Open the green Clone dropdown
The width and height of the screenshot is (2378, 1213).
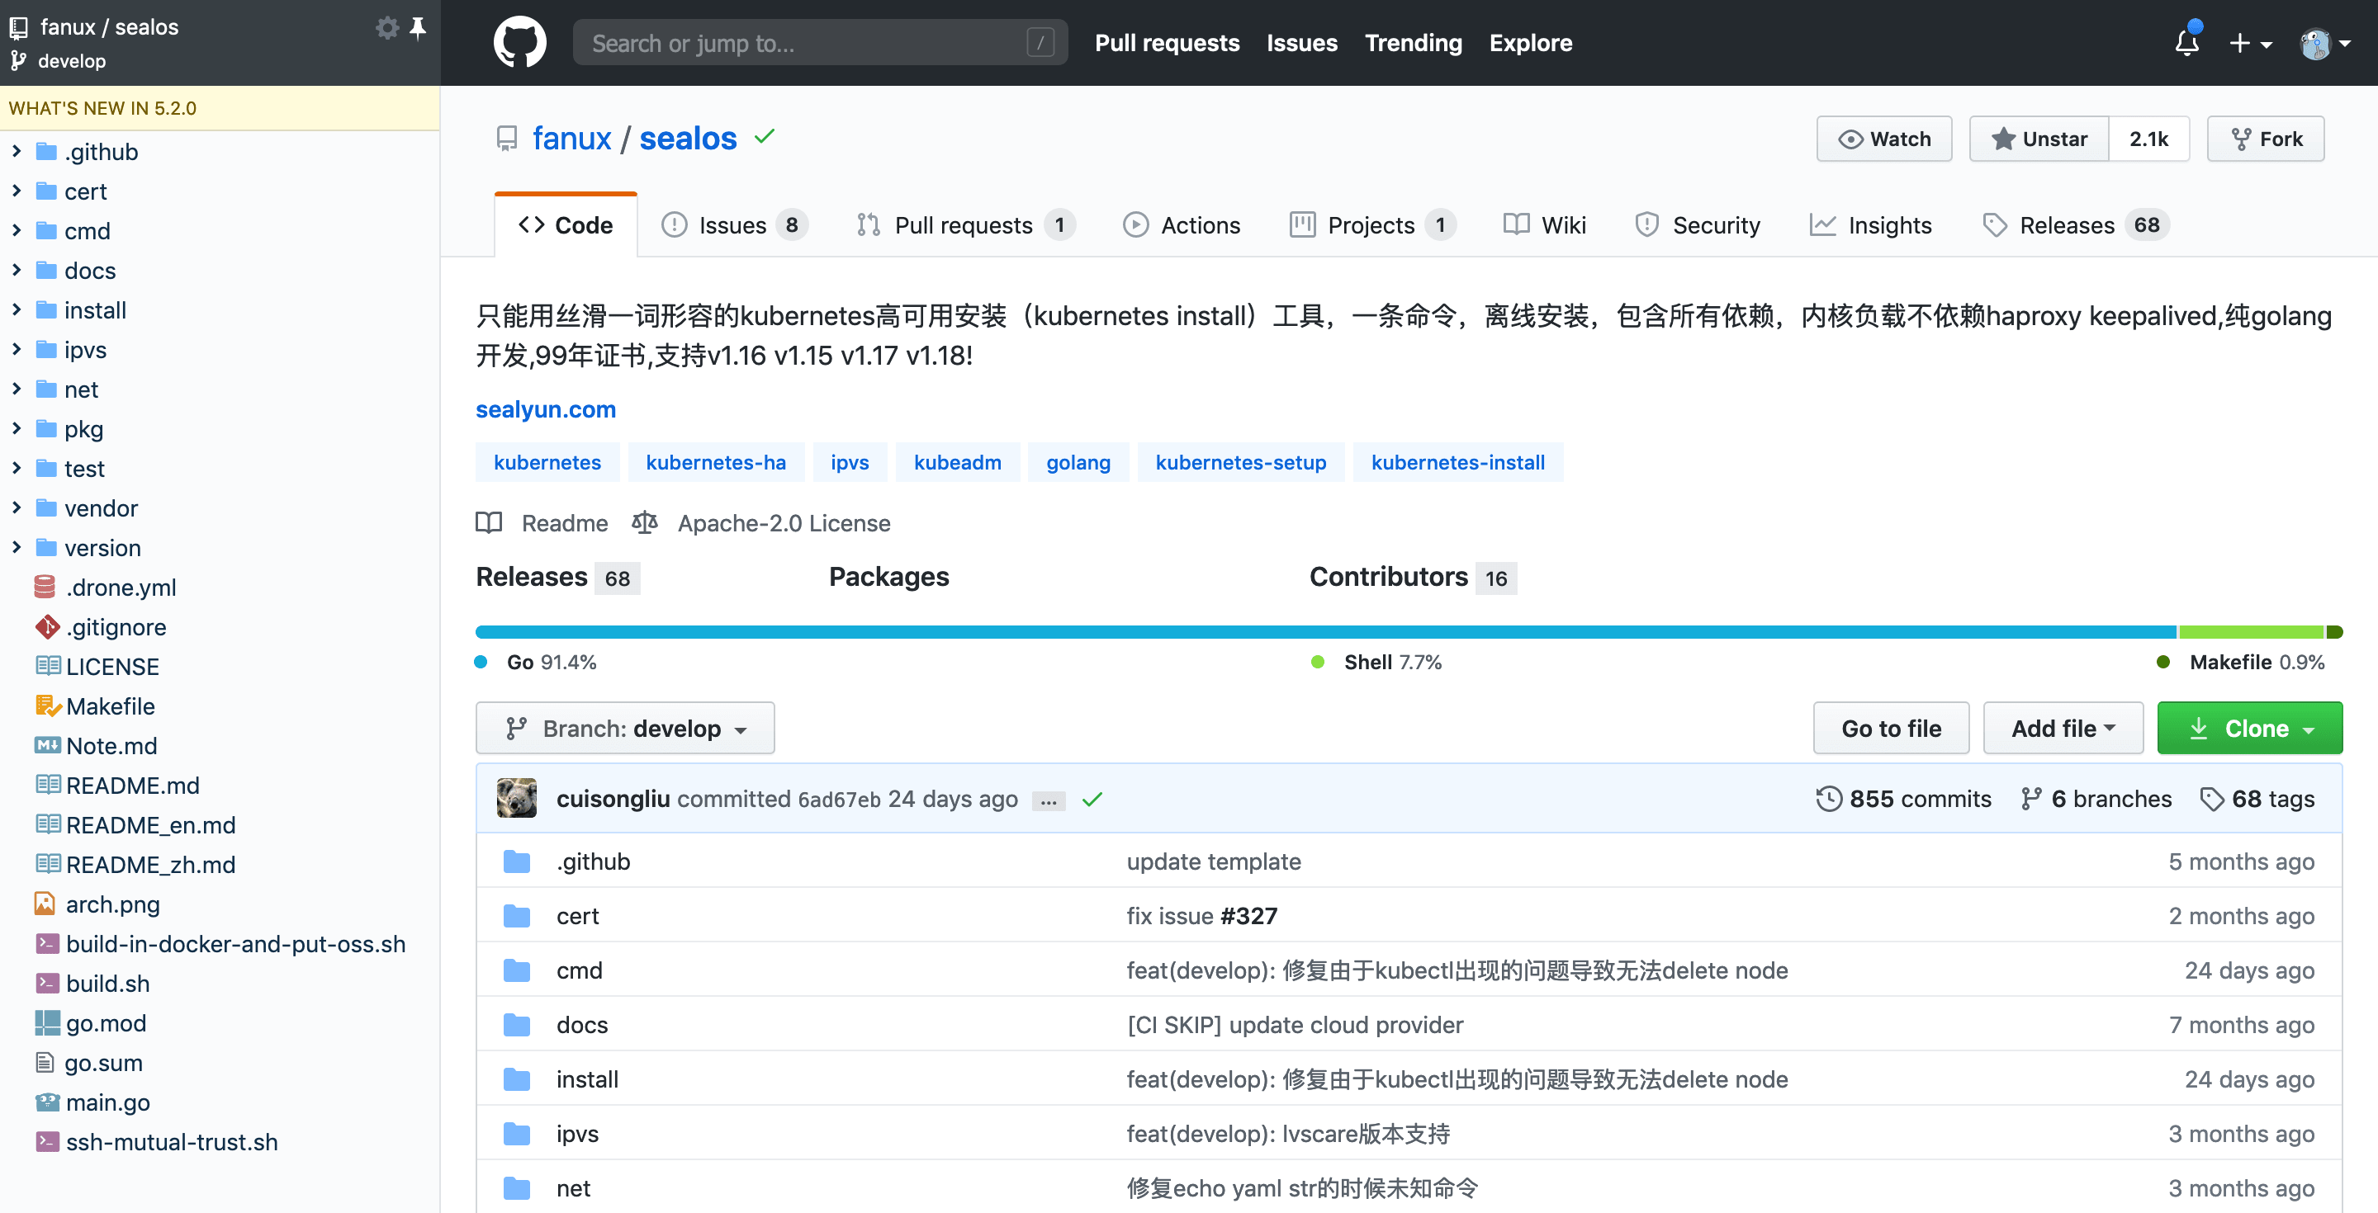pyautogui.click(x=2248, y=728)
